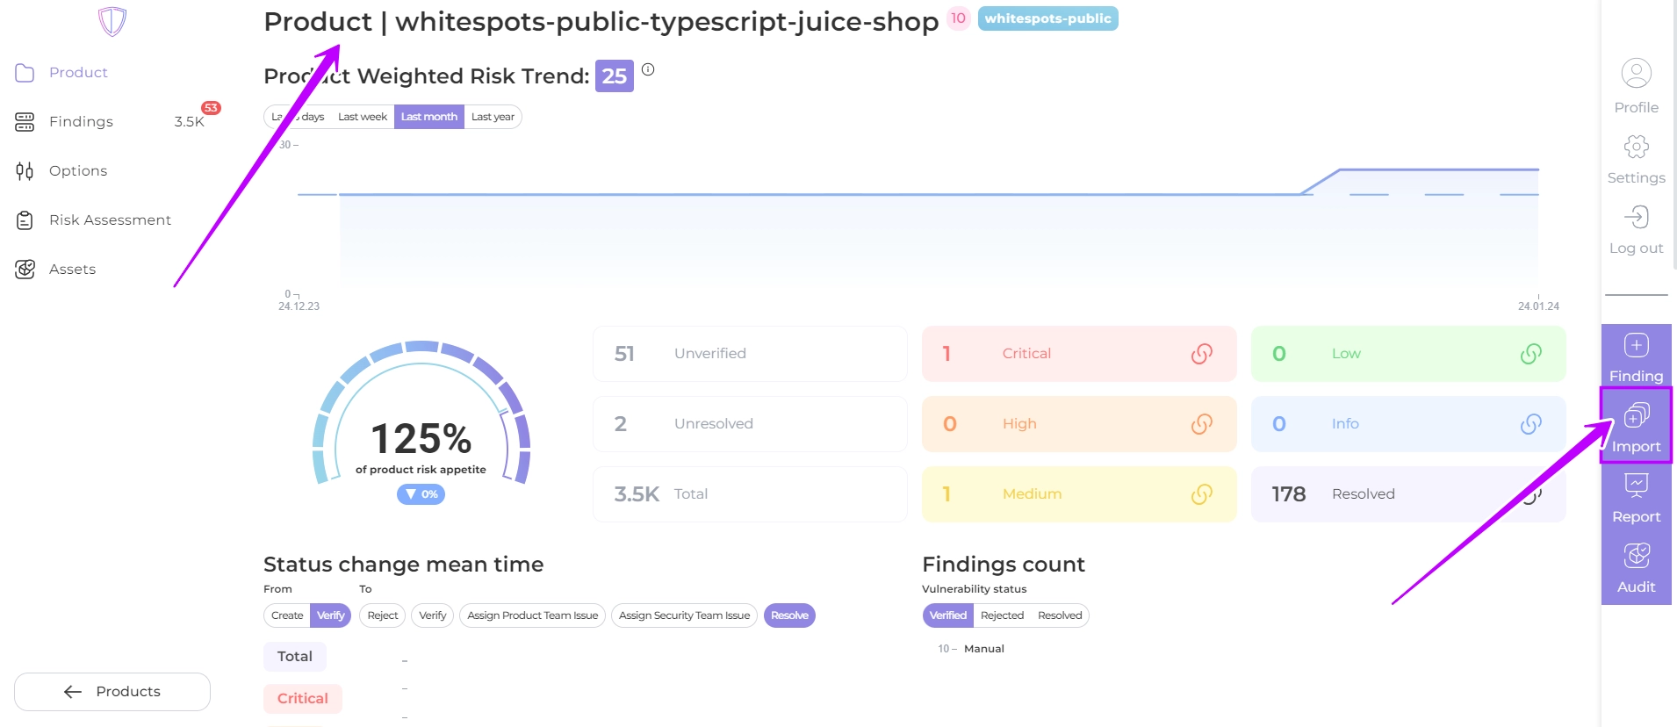
Task: Select Assign Product Team Issue option
Action: 532,615
